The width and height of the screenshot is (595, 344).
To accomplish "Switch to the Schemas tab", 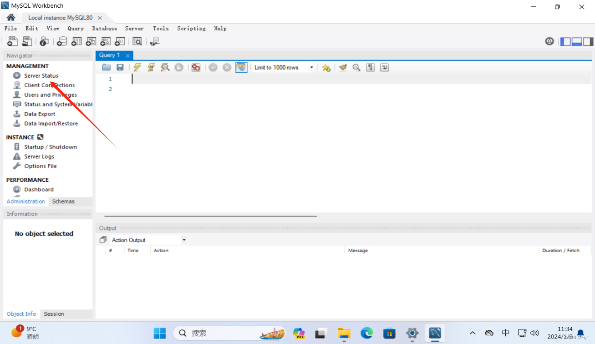I will point(63,201).
